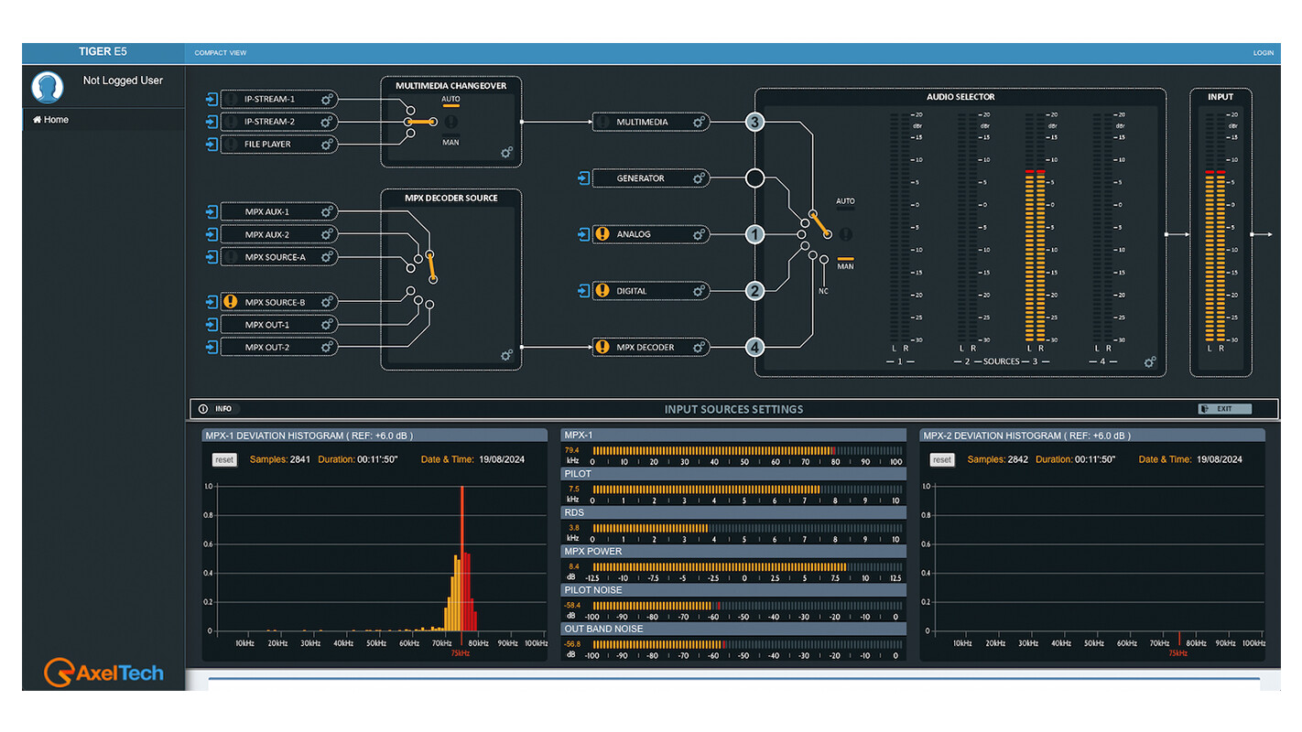
Task: Click the EXIT button
Action: tap(1224, 409)
